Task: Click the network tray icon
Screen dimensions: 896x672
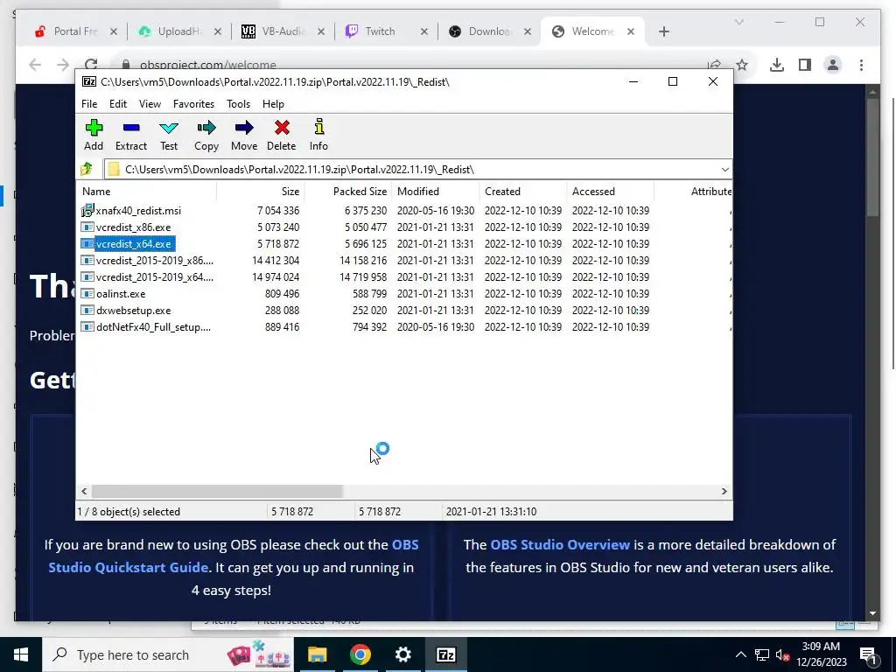Action: tap(762, 654)
